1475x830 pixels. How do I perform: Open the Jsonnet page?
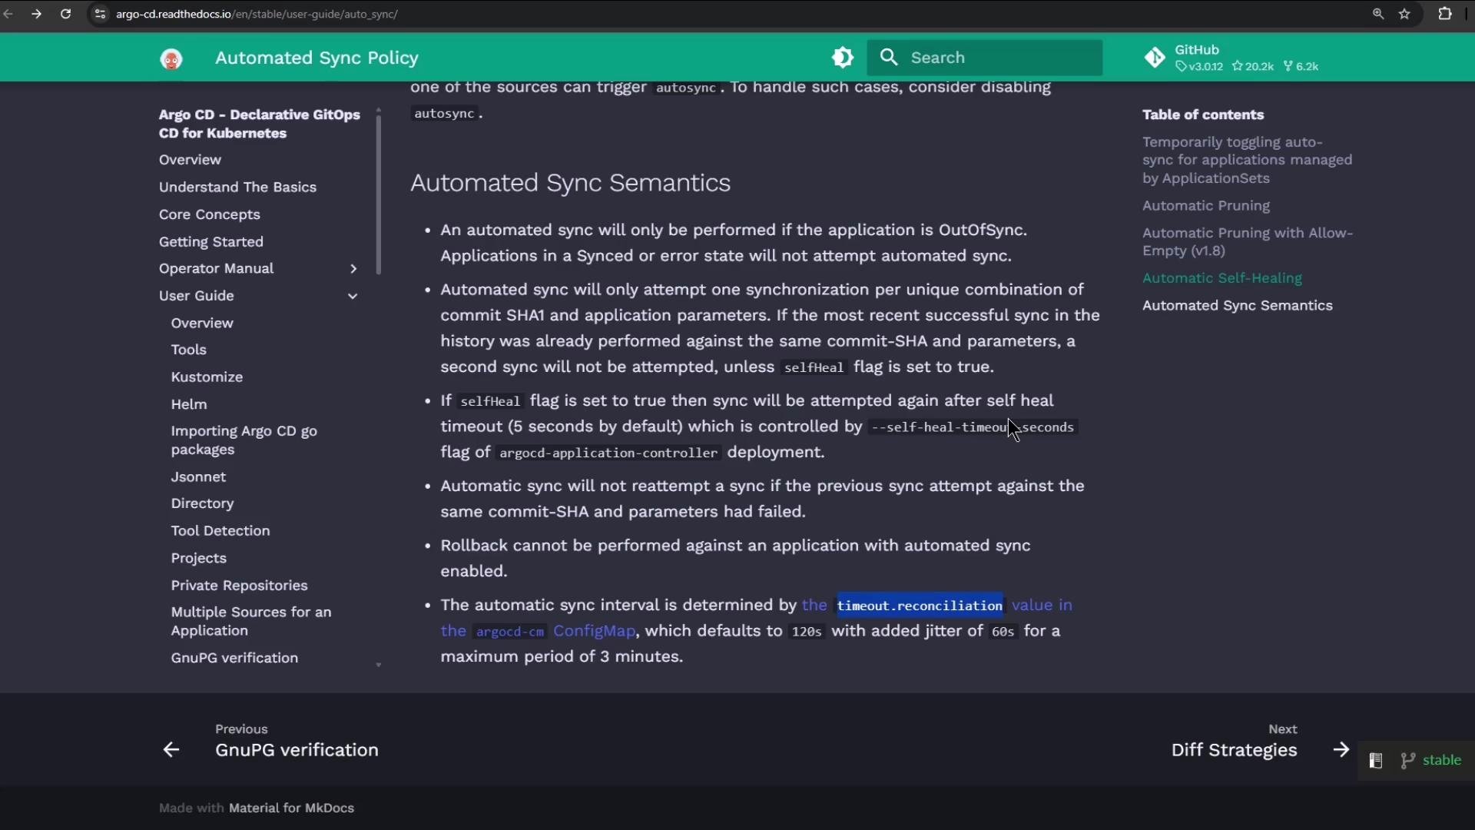(x=198, y=477)
